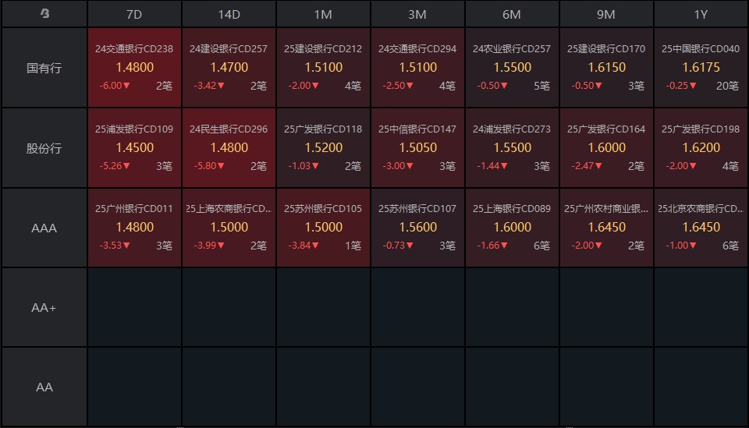Click the 1.4700 yield value

pyautogui.click(x=229, y=67)
